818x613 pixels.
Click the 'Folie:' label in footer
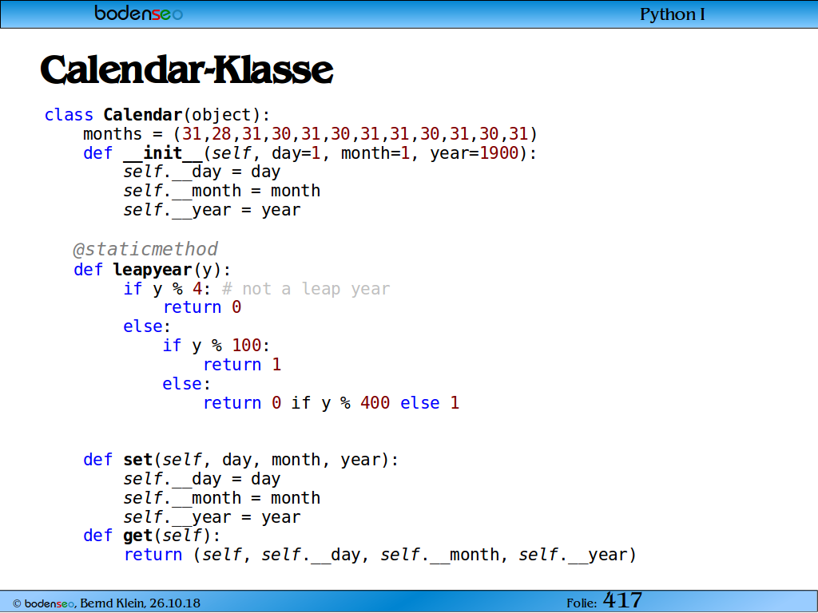(582, 603)
